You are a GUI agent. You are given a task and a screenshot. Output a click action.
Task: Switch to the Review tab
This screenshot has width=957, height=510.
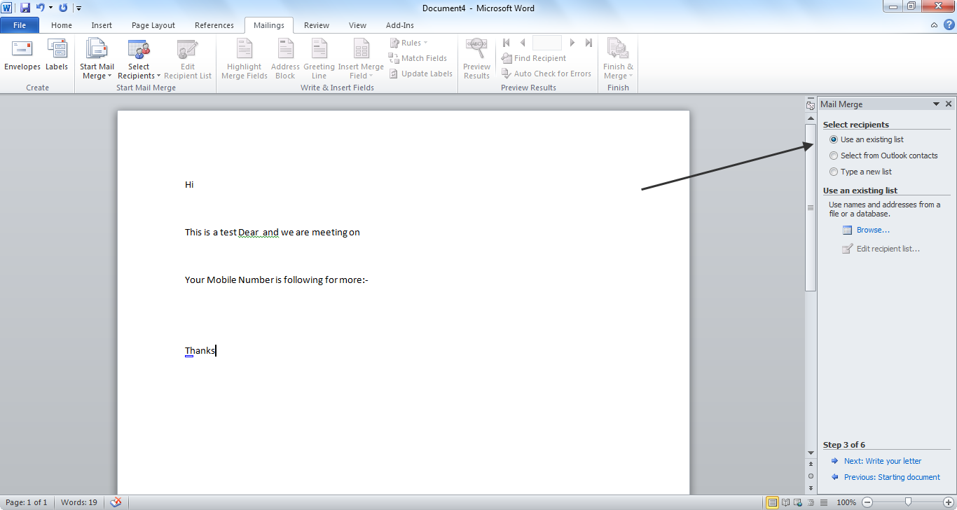coord(317,25)
